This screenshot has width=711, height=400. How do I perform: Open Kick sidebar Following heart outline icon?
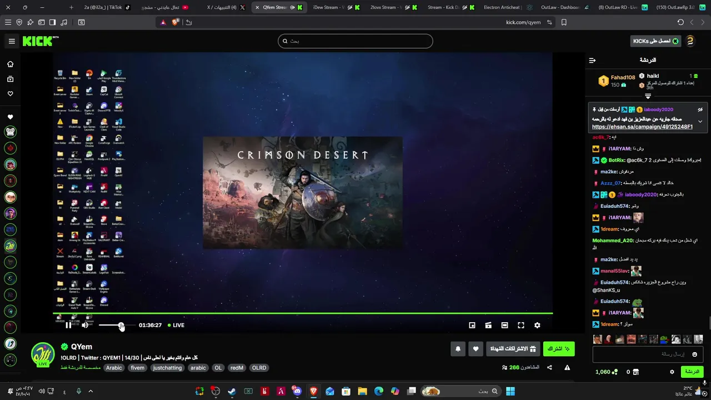tap(10, 94)
